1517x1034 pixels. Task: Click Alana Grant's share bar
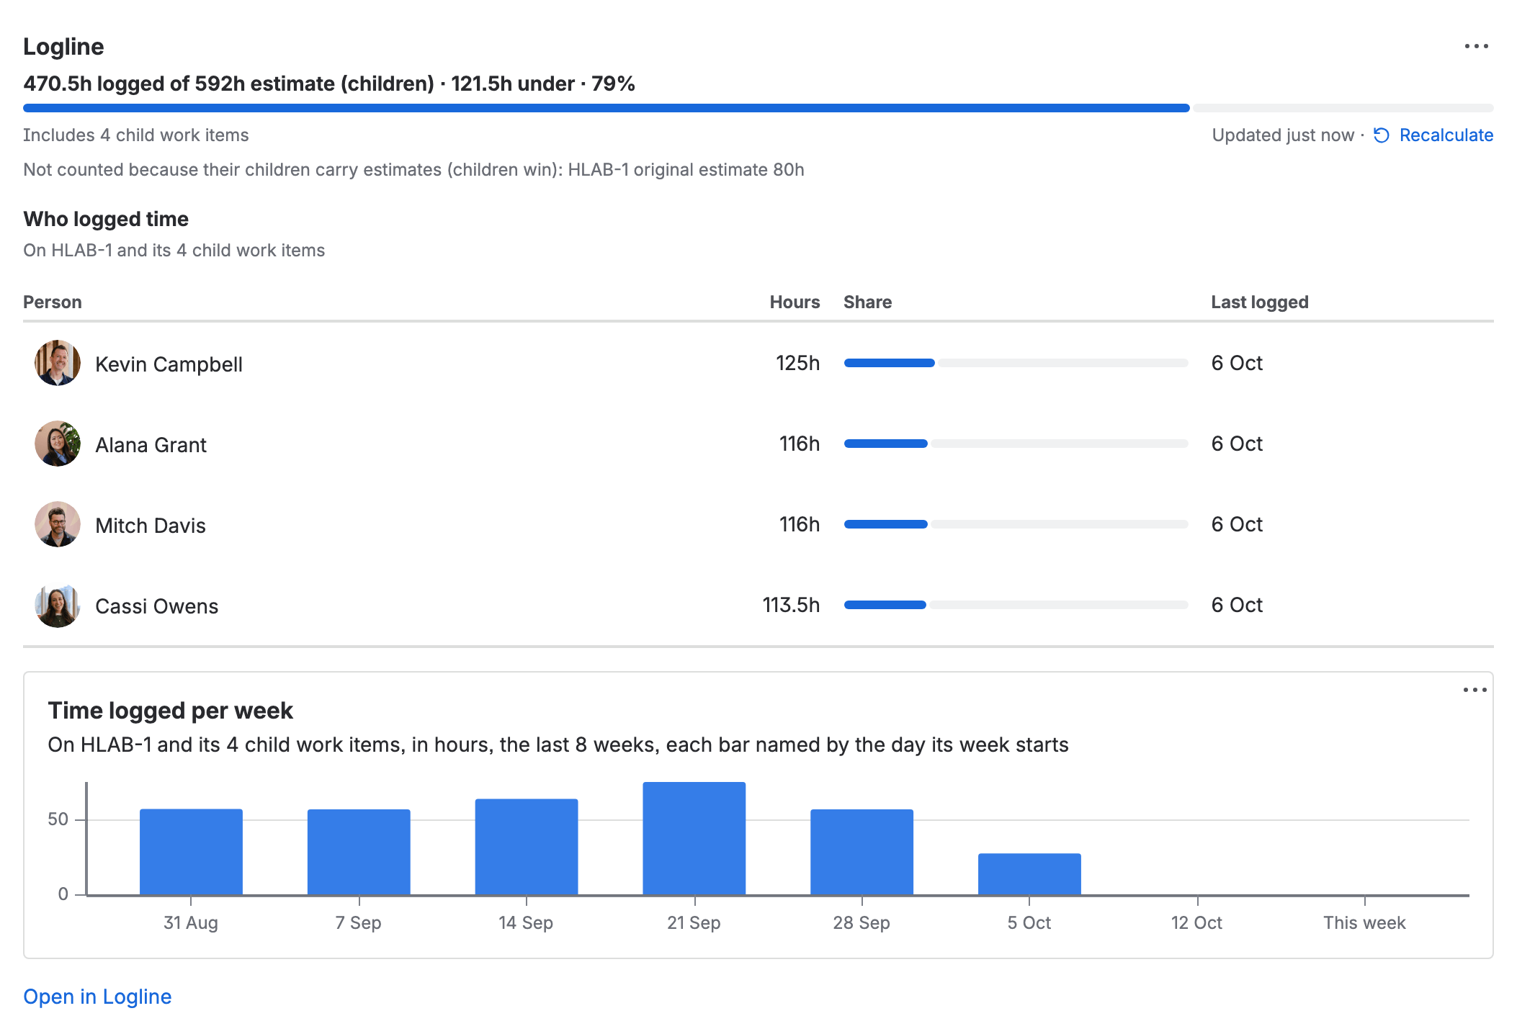(x=1016, y=444)
